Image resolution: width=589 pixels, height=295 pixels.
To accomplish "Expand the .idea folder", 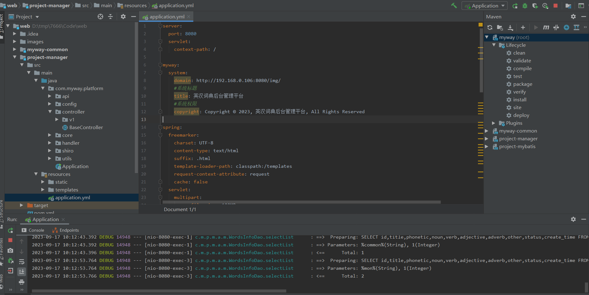I will (15, 34).
